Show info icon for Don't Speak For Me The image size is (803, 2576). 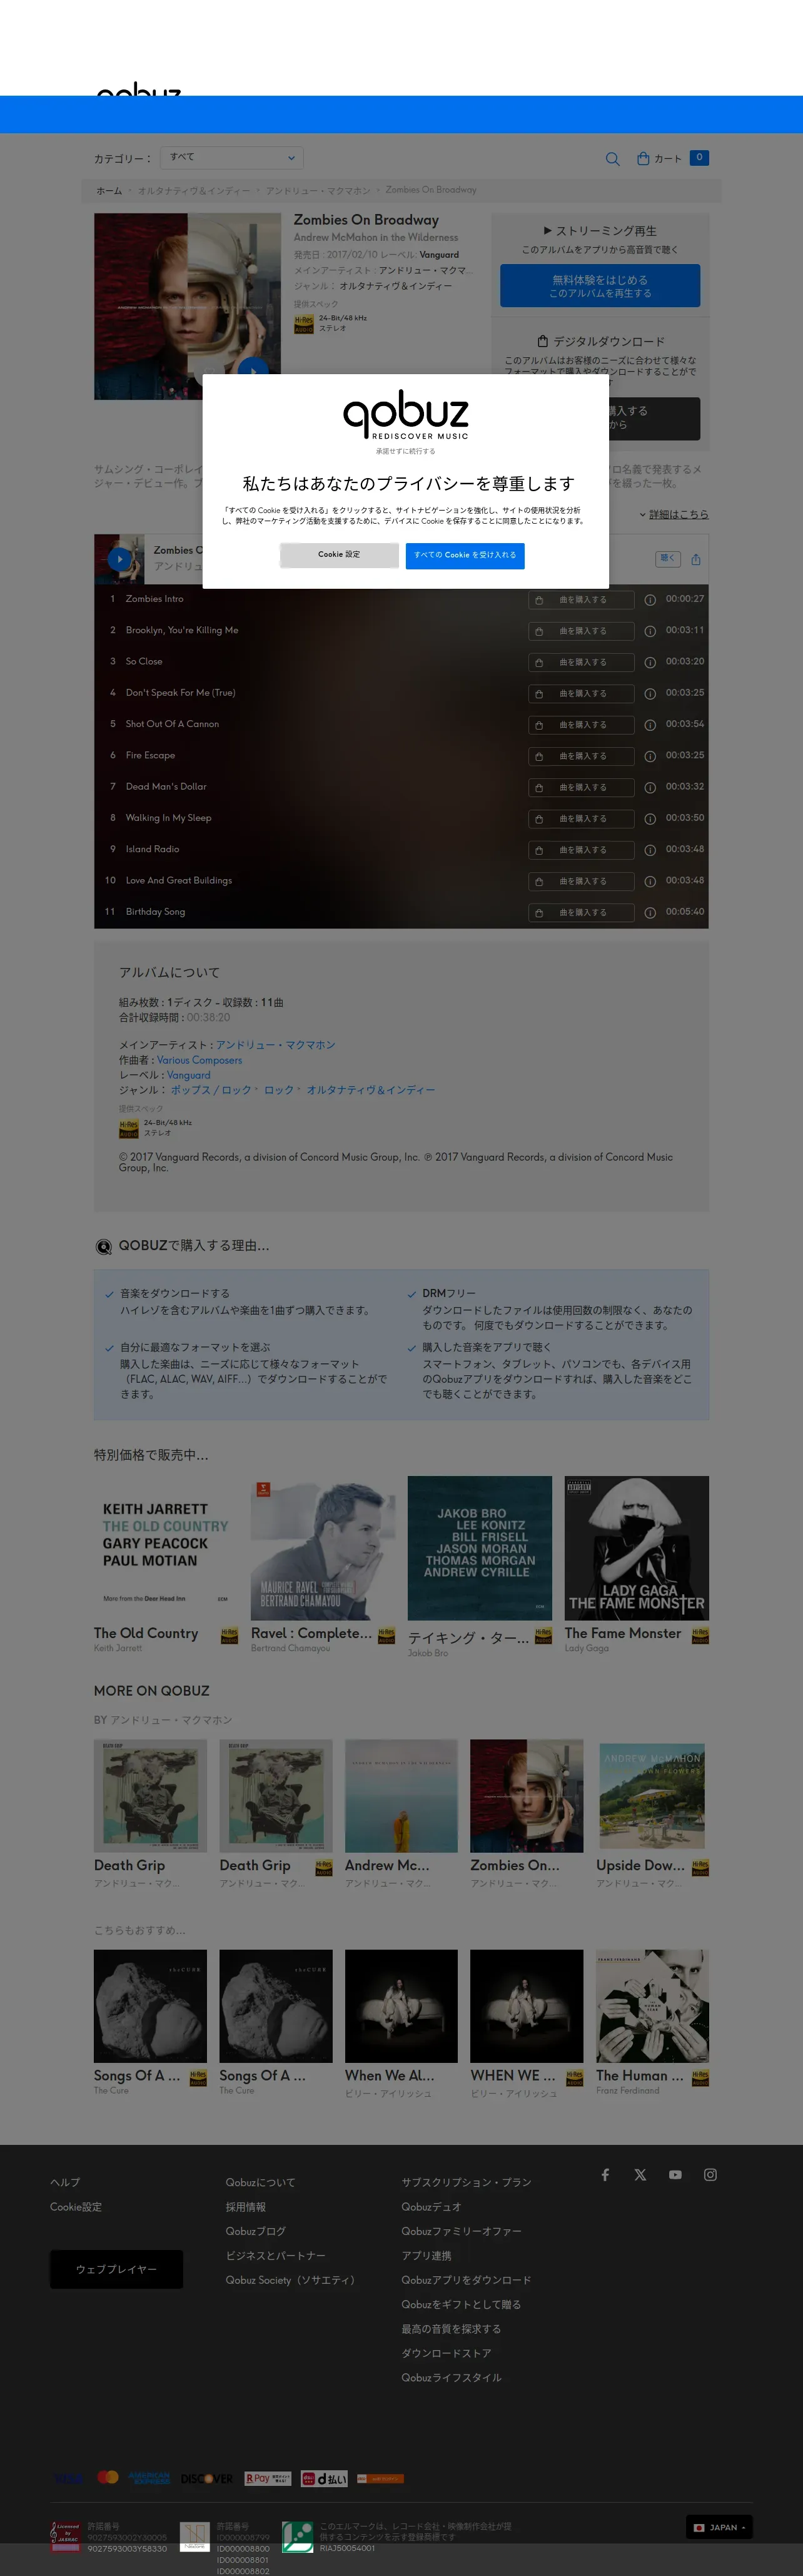pyautogui.click(x=650, y=694)
